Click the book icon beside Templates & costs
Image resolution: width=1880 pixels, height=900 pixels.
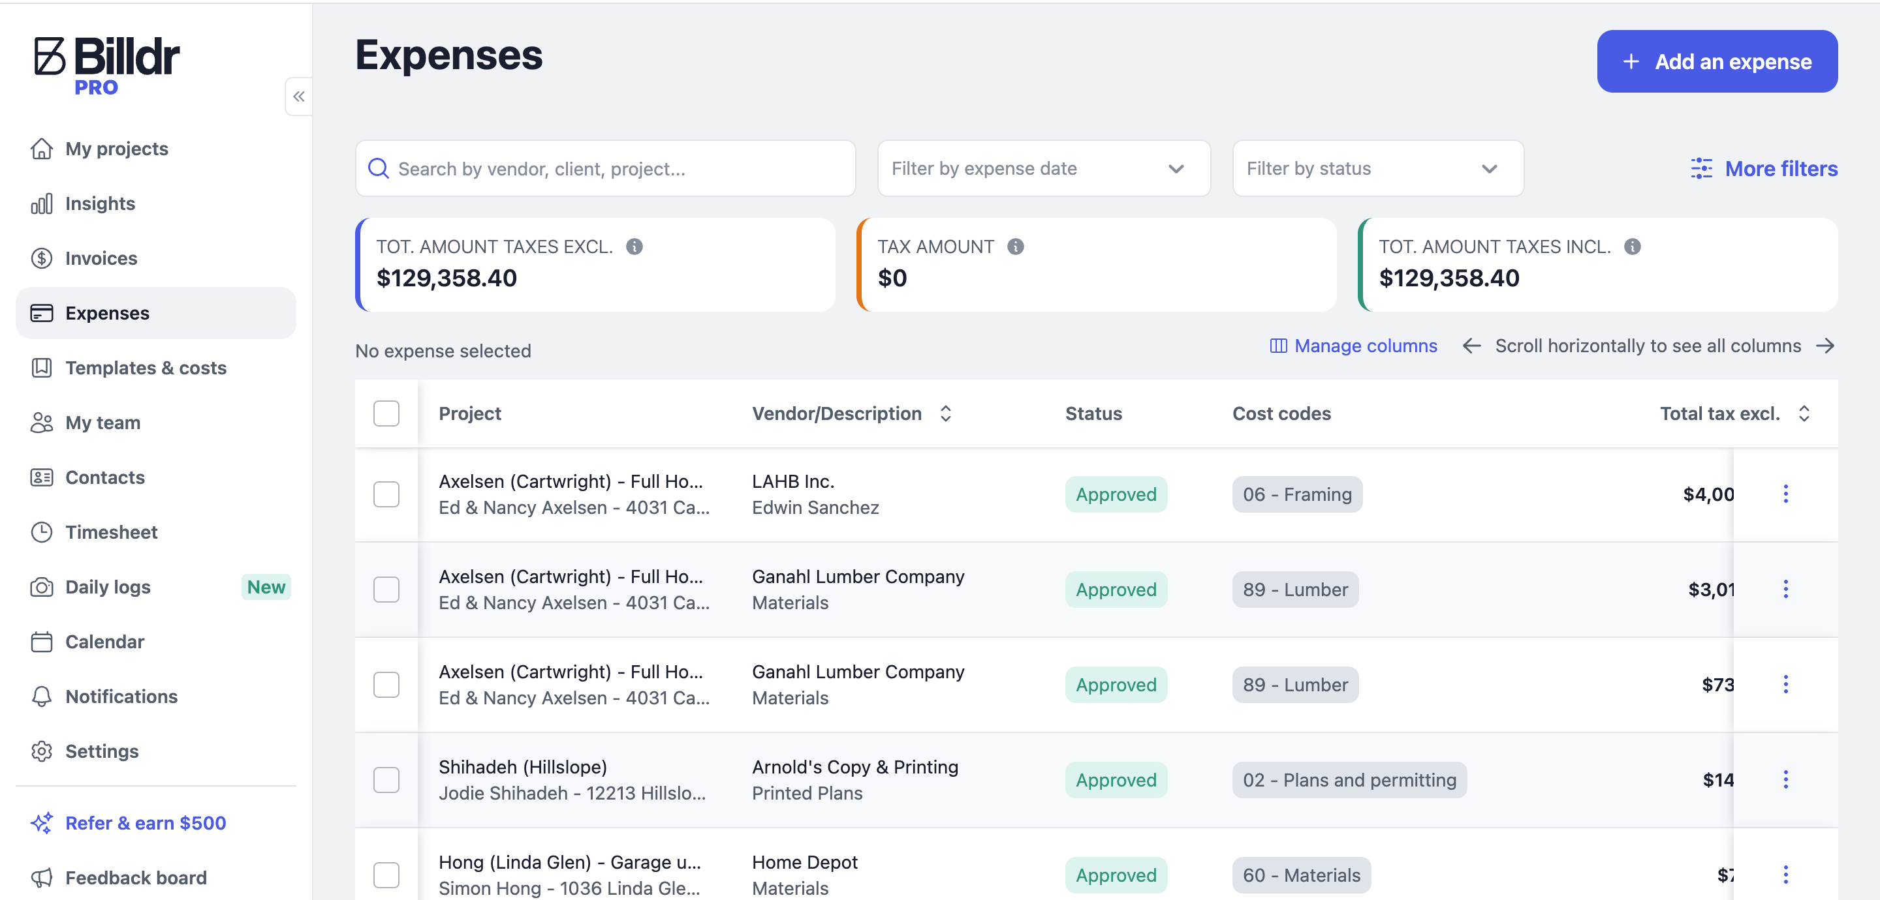42,368
